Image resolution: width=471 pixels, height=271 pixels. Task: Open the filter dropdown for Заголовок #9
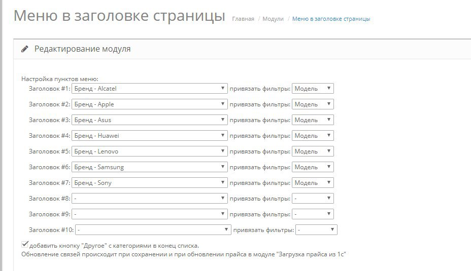point(313,214)
